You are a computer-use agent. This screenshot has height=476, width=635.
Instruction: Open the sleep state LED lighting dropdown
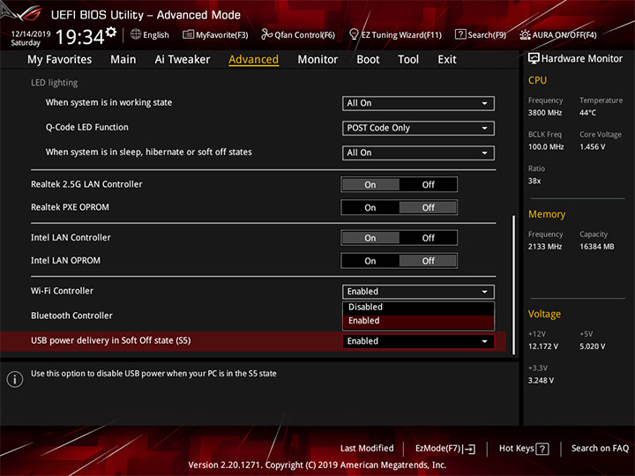tap(418, 152)
